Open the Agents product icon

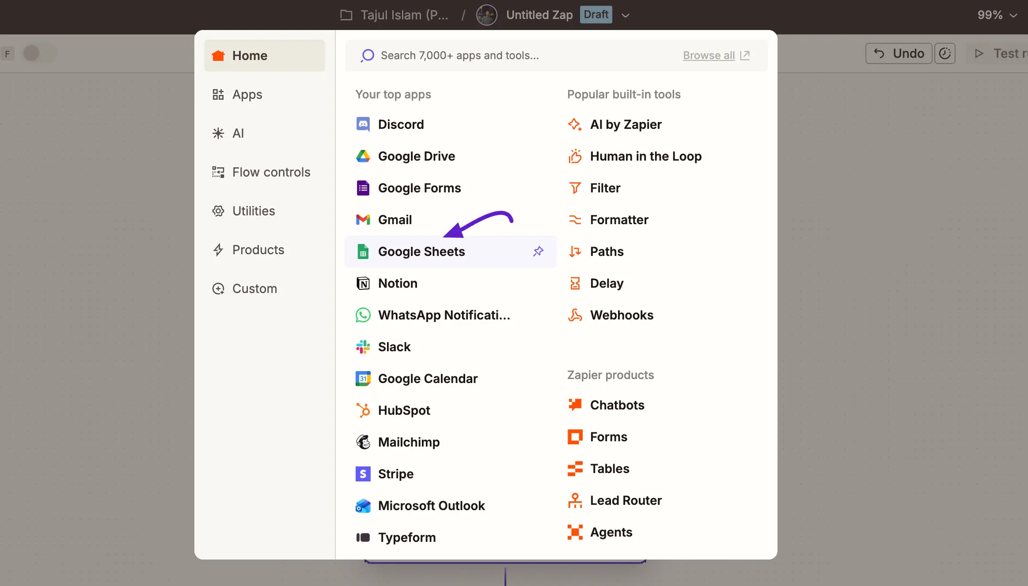pos(575,532)
